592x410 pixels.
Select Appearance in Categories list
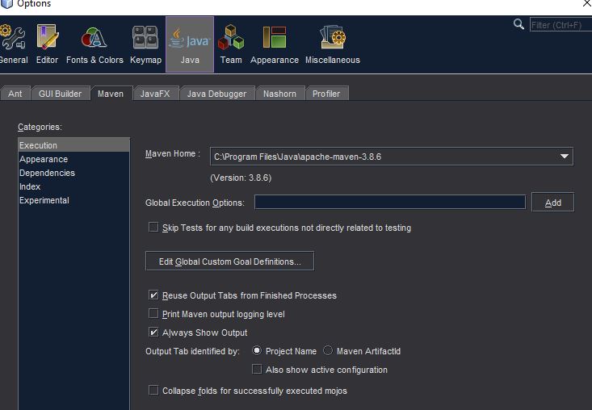[73, 159]
